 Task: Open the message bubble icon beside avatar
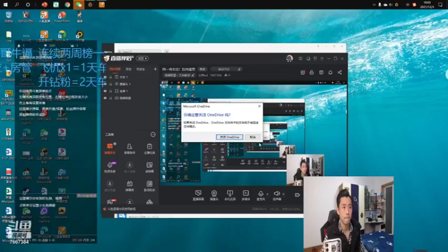(x=300, y=59)
